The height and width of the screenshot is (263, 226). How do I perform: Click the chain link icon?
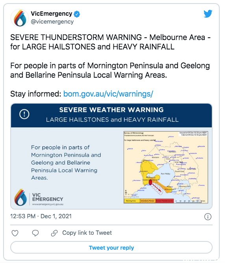[x=54, y=233]
